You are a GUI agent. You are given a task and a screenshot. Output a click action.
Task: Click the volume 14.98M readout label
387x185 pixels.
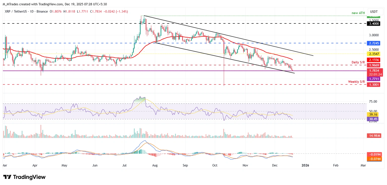(374, 136)
